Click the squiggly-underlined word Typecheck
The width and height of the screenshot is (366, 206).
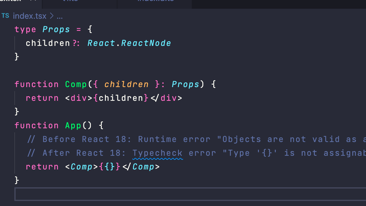pos(157,153)
